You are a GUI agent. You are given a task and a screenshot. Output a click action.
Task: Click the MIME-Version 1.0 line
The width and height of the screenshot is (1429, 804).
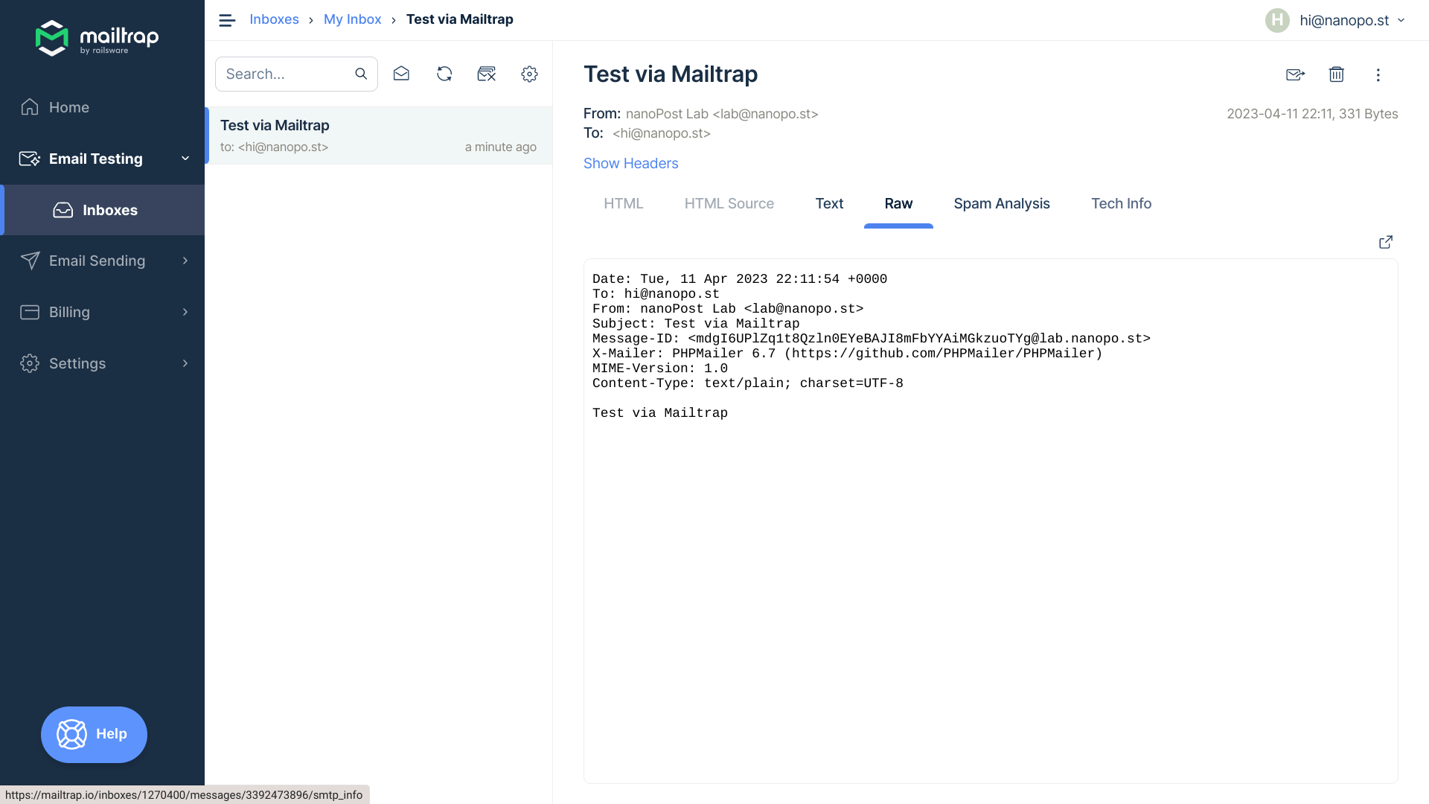click(660, 368)
